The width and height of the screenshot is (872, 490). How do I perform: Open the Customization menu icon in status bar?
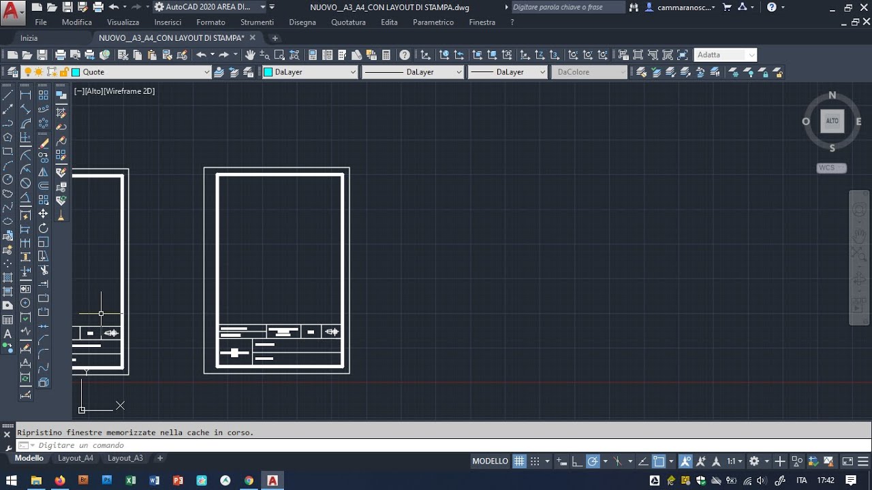[x=863, y=461]
